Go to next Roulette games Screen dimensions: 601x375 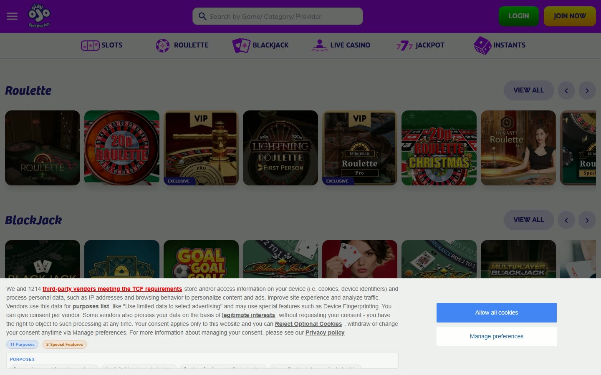(x=587, y=90)
